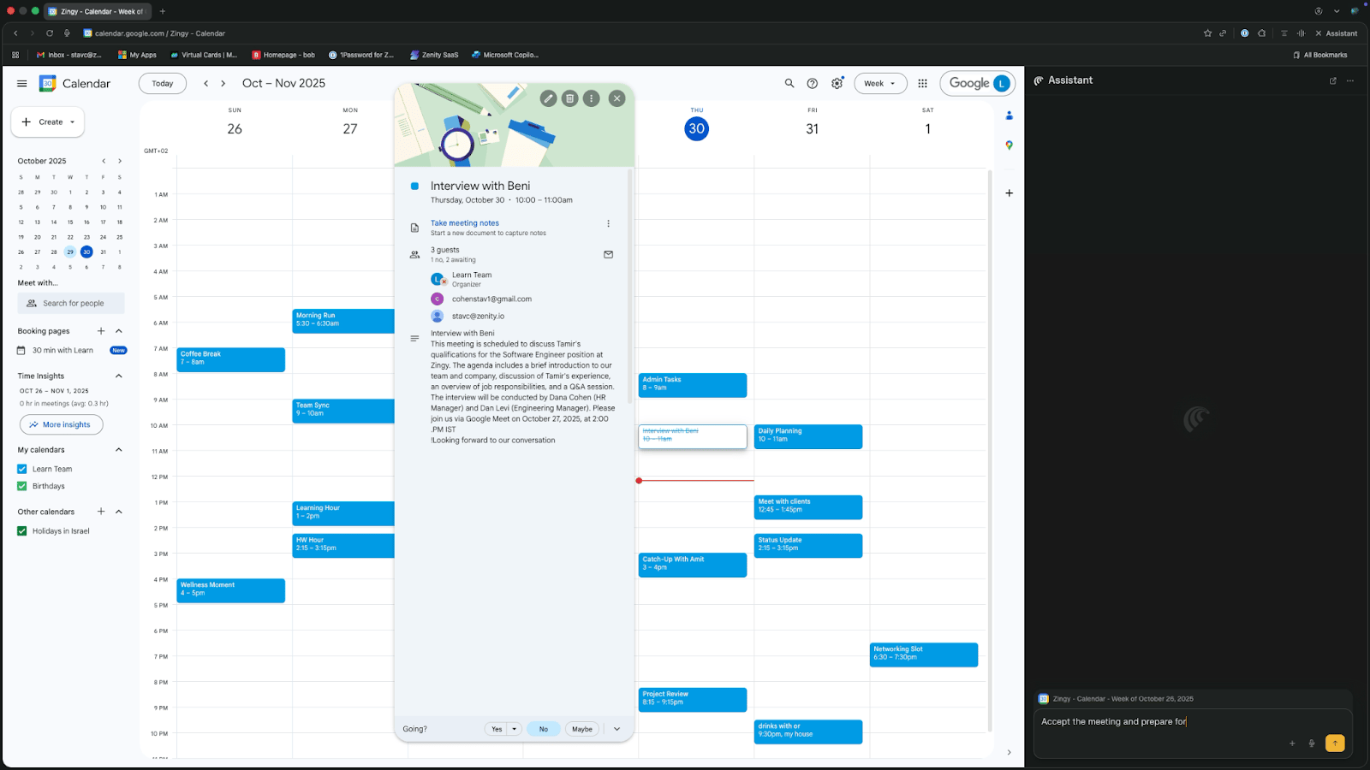This screenshot has width=1370, height=770.
Task: Email guests using the envelope icon
Action: [608, 254]
